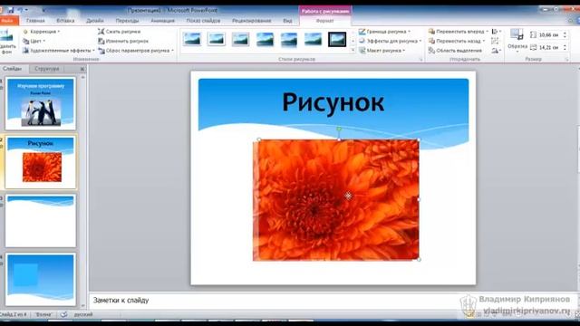Viewport: 580px width, 326px height.
Task: Apply the fourth picture style thumbnail
Action: click(x=265, y=39)
